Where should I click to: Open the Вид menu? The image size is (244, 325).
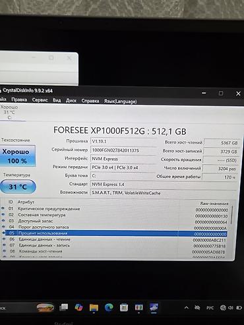point(57,100)
